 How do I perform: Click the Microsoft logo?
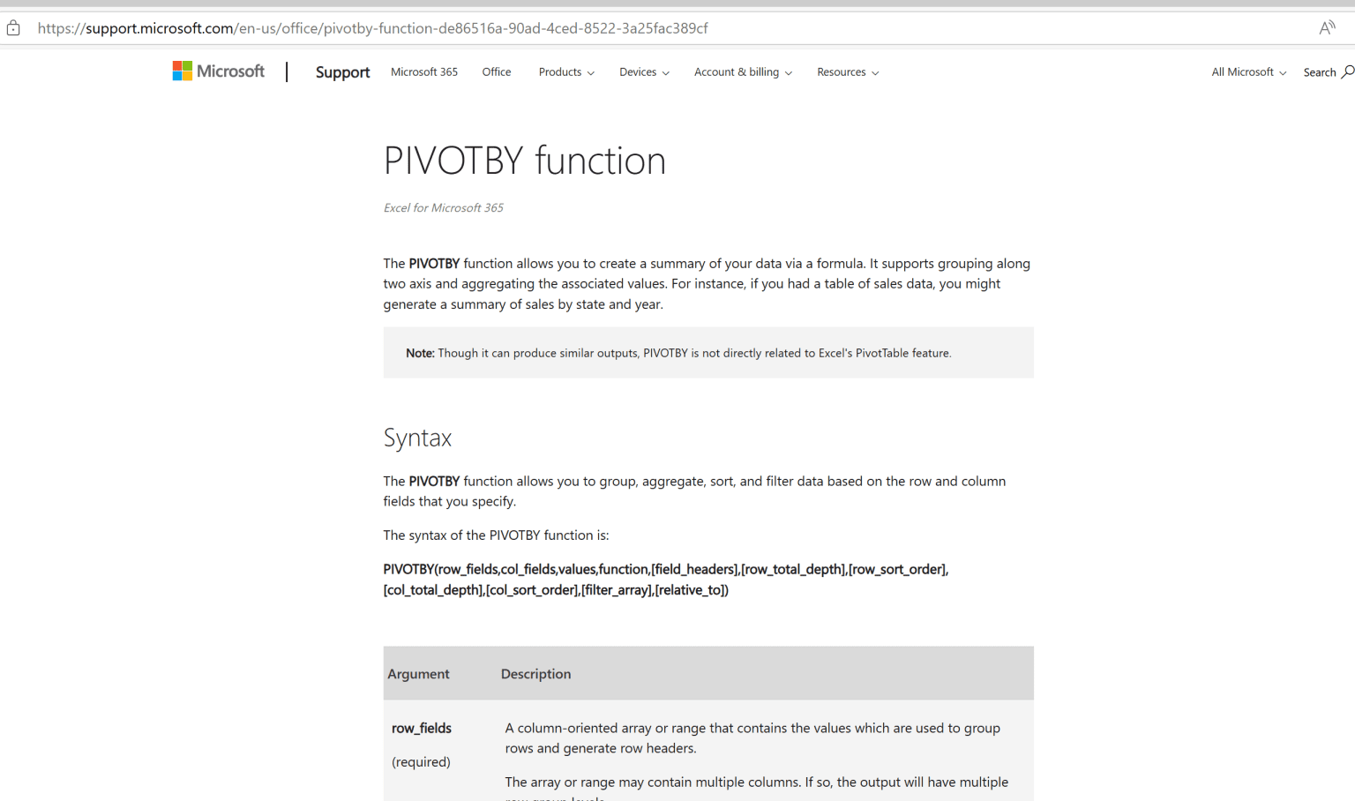coord(218,71)
